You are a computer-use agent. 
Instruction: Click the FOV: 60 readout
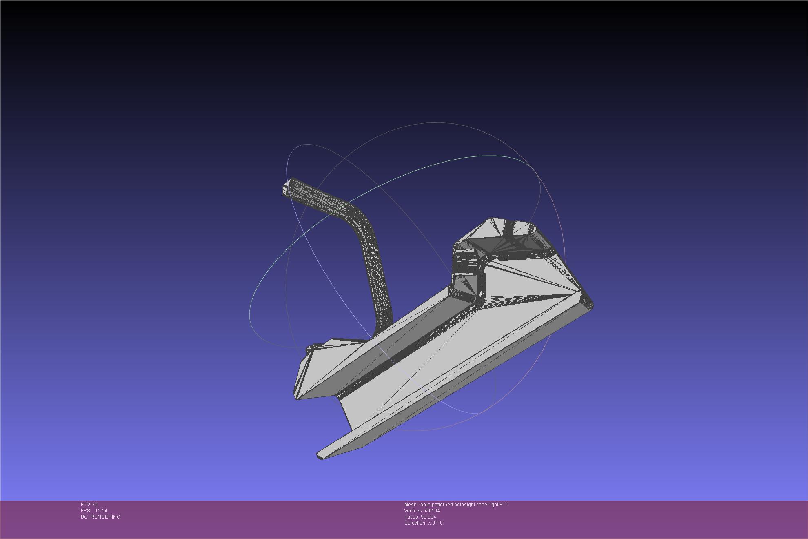pyautogui.click(x=89, y=504)
